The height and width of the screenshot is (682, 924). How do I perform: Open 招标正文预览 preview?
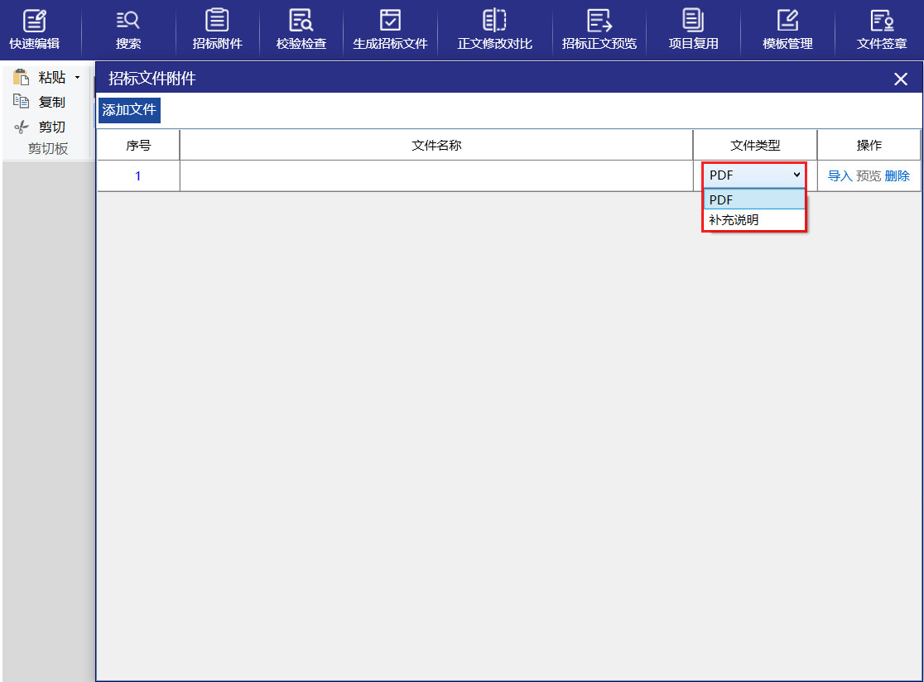click(x=599, y=30)
